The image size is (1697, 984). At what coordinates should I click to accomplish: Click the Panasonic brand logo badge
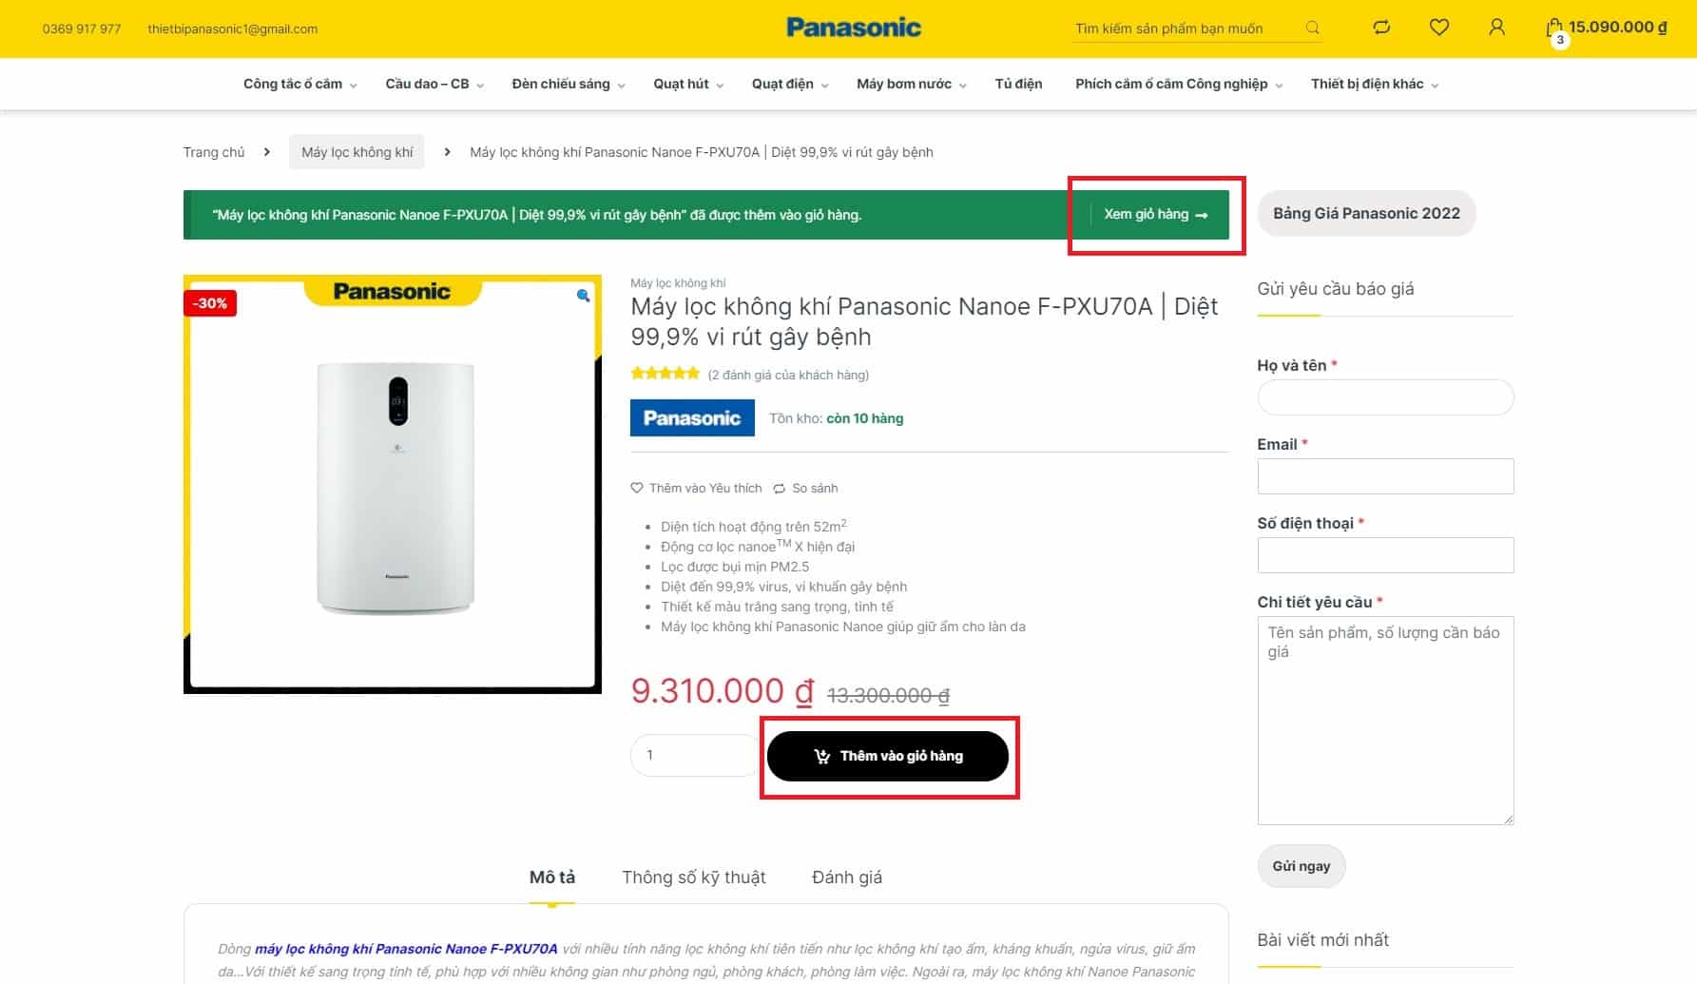point(692,418)
